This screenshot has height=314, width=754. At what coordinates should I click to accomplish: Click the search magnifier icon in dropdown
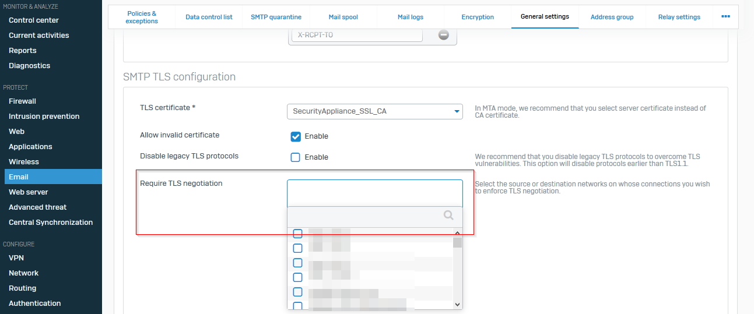(448, 216)
